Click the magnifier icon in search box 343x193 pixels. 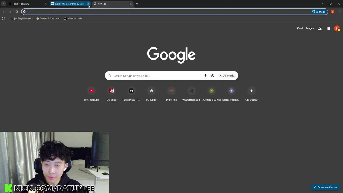tap(110, 76)
